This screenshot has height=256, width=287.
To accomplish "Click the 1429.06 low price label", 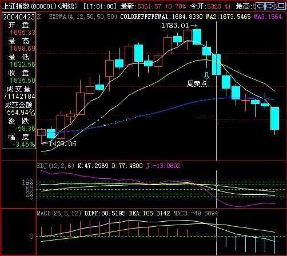I will (62, 144).
